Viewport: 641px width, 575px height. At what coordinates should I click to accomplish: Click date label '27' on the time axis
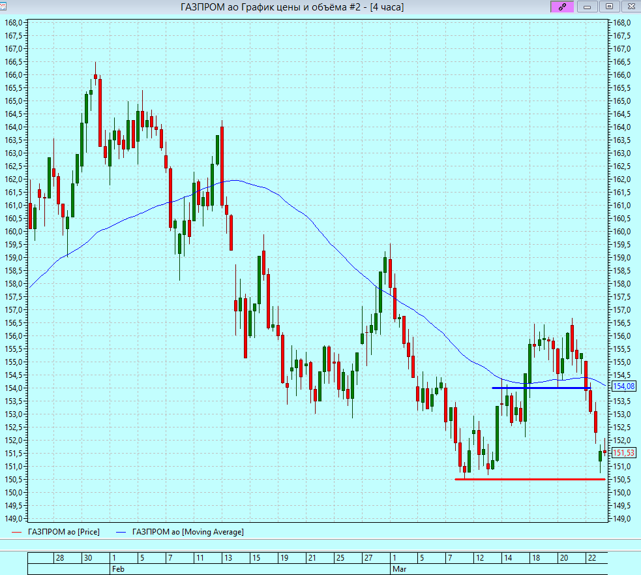(368, 558)
